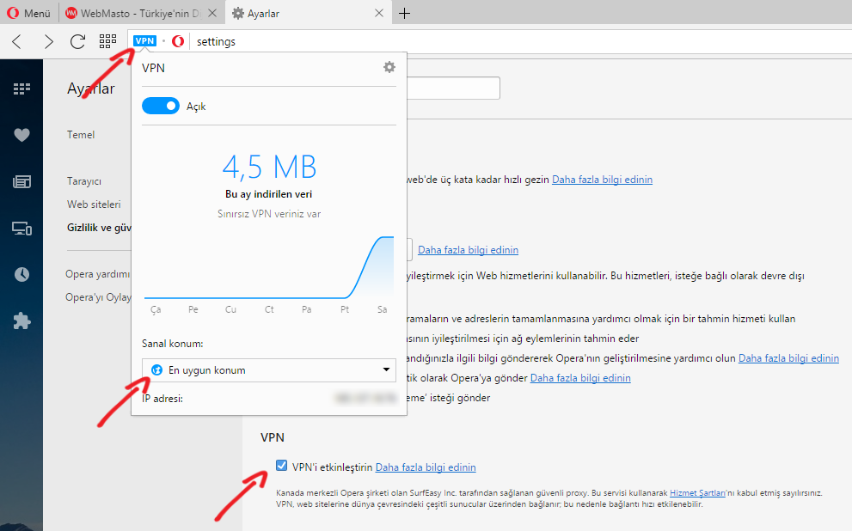The width and height of the screenshot is (852, 531).
Task: Open Daha fazla bilgi edinin after 'Opera'ya gönder'
Action: coord(580,378)
